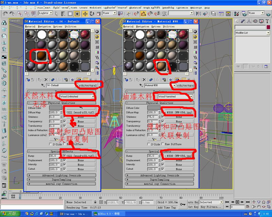The width and height of the screenshot is (272, 217).
Task: Expand Advanced Lighting Override in 14-Default editor
Action: tap(62, 175)
